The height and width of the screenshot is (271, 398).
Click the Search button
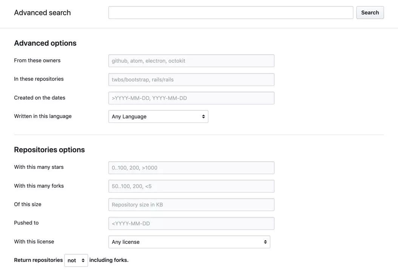pyautogui.click(x=370, y=12)
